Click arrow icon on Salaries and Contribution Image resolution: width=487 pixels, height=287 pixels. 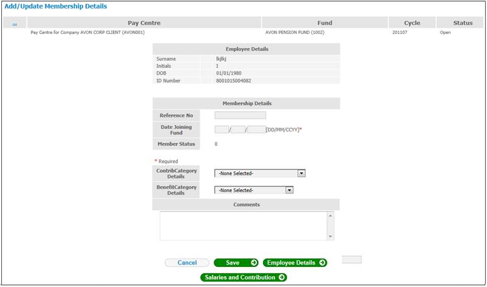pos(281,277)
